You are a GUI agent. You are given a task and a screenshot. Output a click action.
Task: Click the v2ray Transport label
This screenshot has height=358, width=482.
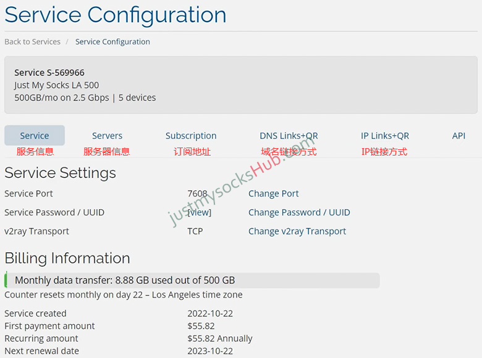coord(36,231)
